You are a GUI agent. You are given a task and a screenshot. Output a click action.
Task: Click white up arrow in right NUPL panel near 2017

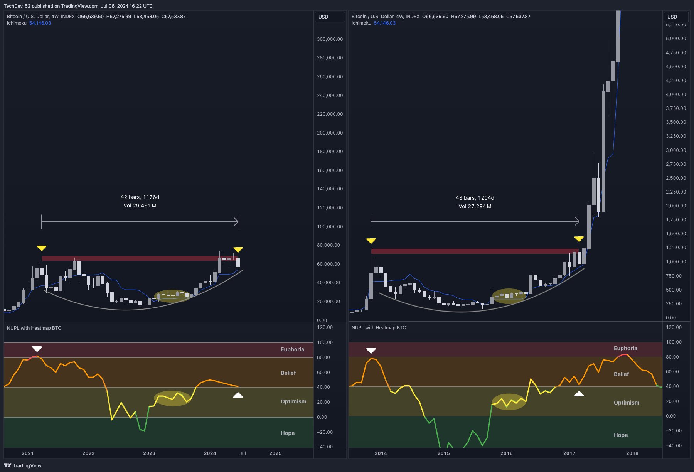point(579,394)
